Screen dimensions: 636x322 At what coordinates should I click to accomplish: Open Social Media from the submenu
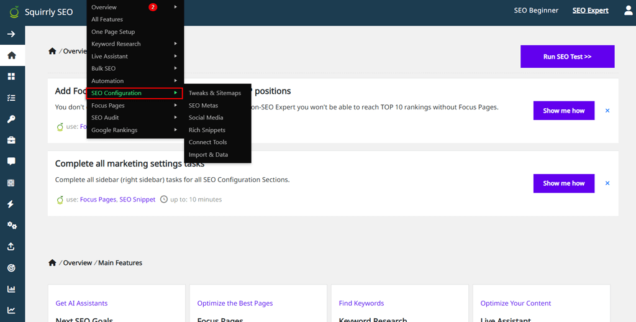point(206,117)
